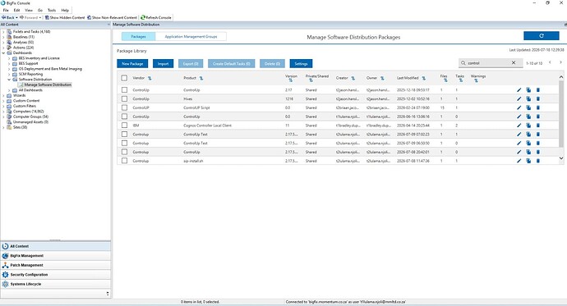This screenshot has height=306, width=567.
Task: Check the Cognos Controller Local Client checkbox
Action: tap(124, 126)
